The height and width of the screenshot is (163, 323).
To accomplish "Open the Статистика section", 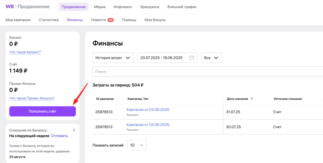I will pyautogui.click(x=49, y=20).
